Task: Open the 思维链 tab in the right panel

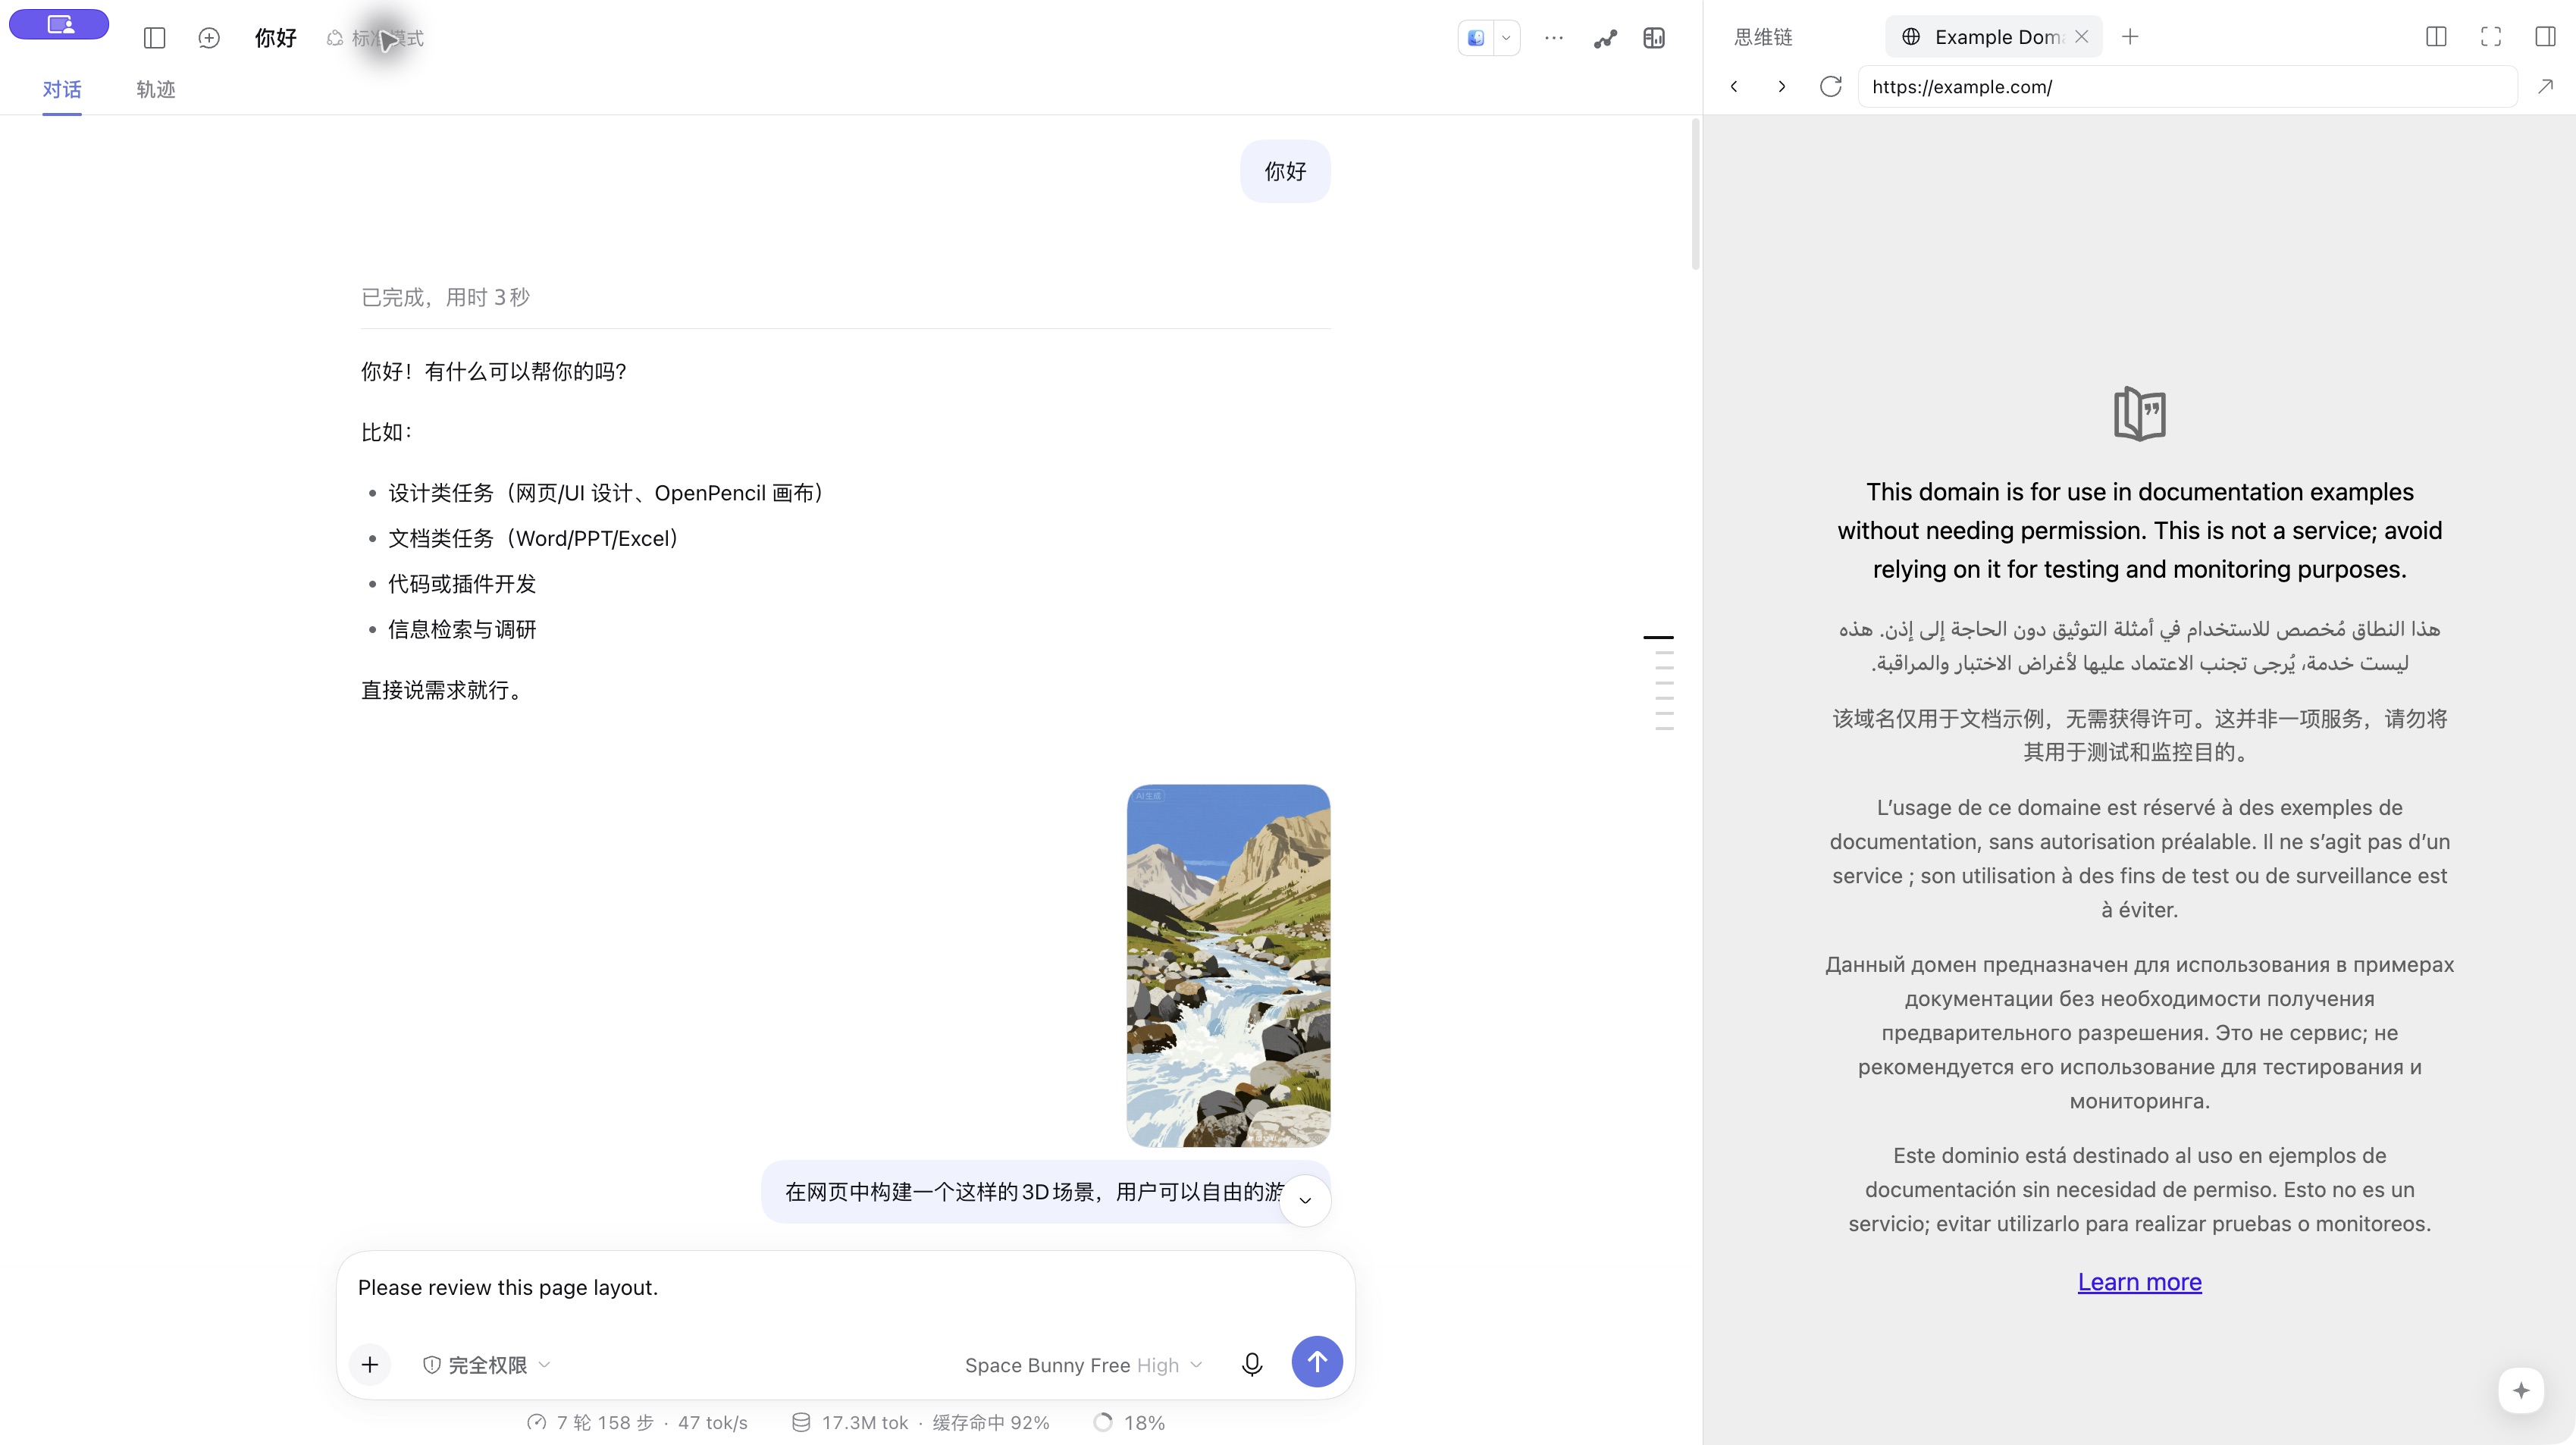Action: [x=1763, y=37]
